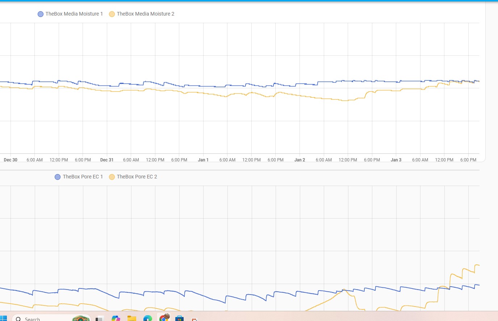Toggle TheBox Media Moisture 1 legend series

(x=70, y=14)
